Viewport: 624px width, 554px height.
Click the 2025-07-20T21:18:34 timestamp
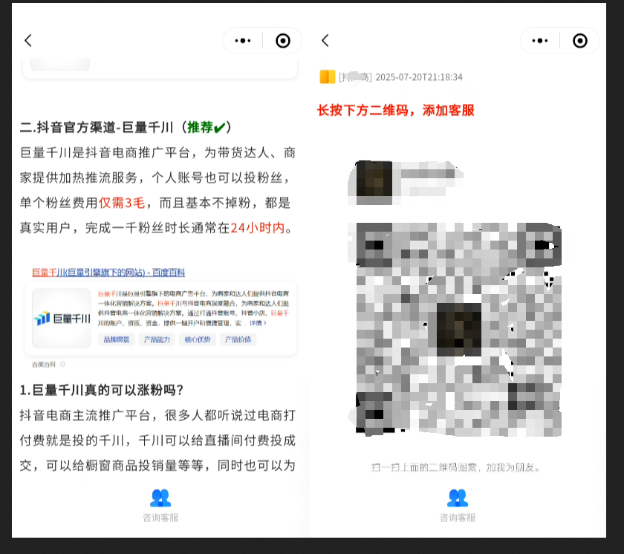[419, 77]
